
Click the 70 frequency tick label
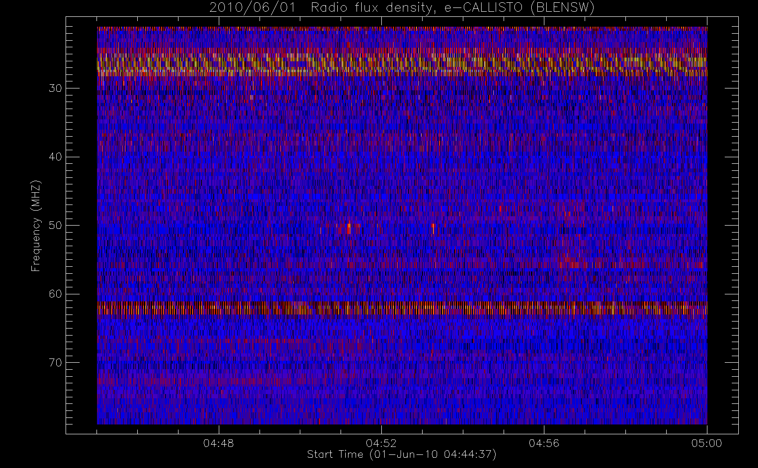coord(55,363)
